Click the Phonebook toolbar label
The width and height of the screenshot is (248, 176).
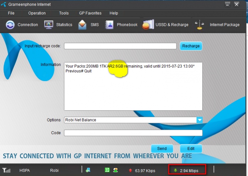(127, 25)
